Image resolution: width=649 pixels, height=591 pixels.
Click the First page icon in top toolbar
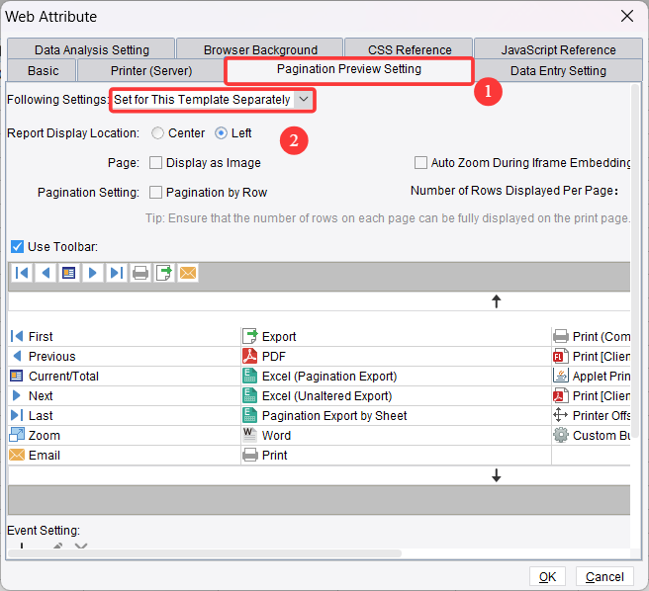tap(22, 273)
